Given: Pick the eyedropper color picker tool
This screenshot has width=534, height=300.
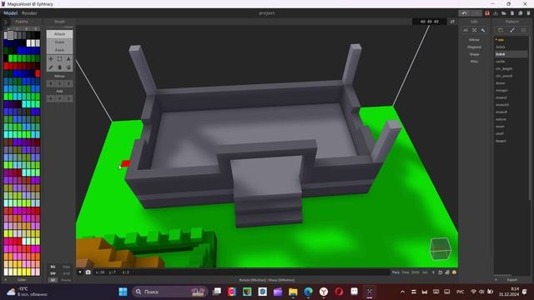Looking at the screenshot, I should point(51,67).
